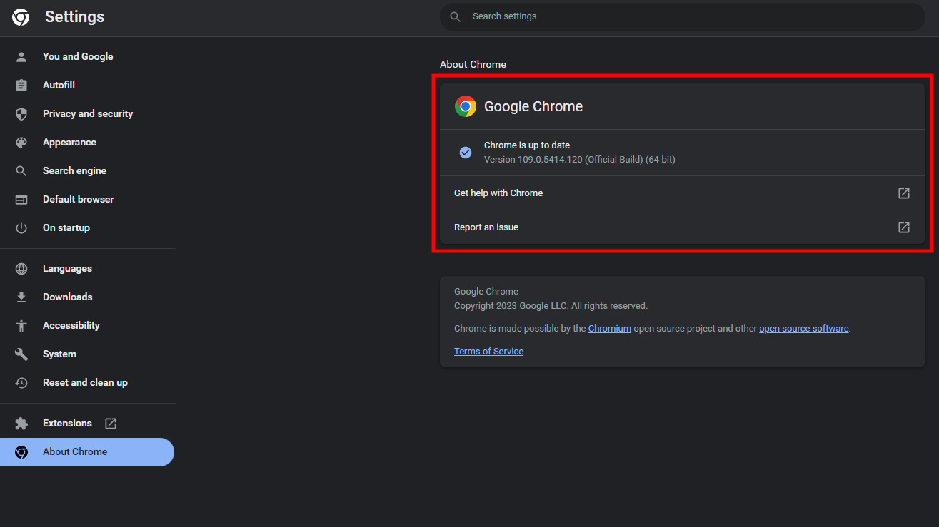Click the On startup power icon
This screenshot has width=939, height=527.
click(21, 228)
